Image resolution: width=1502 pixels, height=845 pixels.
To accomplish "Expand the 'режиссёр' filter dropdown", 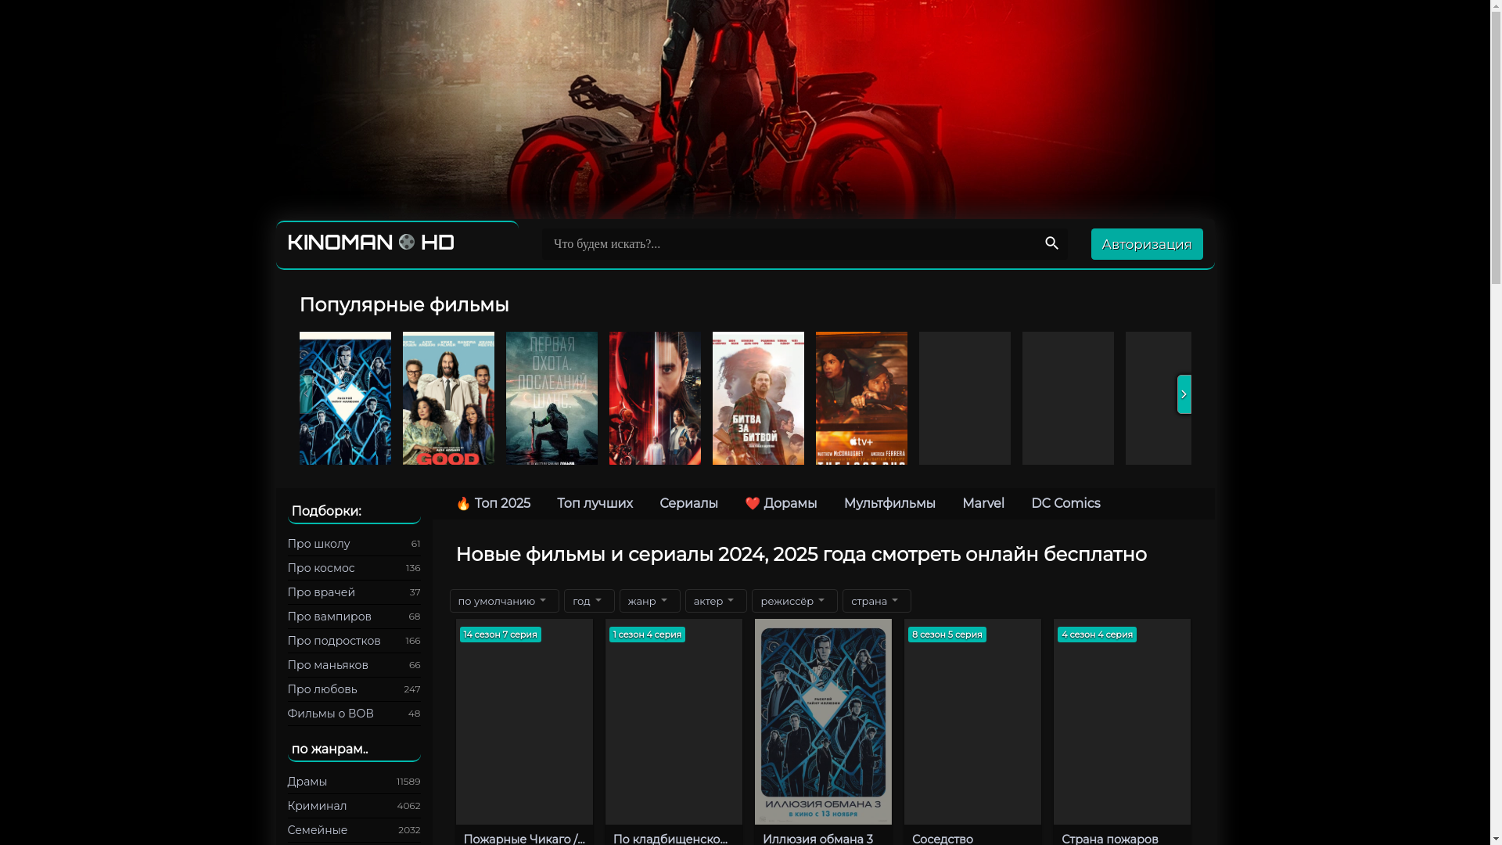I will pyautogui.click(x=794, y=601).
